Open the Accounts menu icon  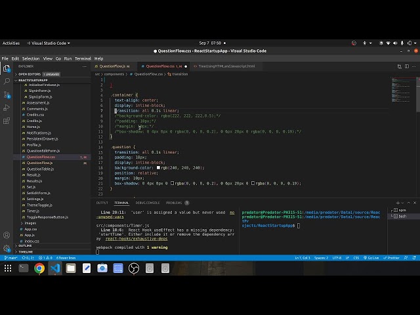pyautogui.click(x=7, y=235)
